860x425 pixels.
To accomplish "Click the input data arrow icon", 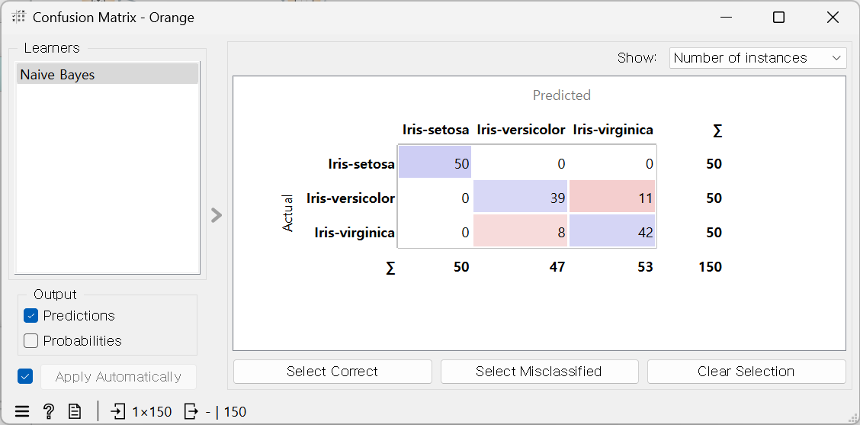I will (118, 412).
